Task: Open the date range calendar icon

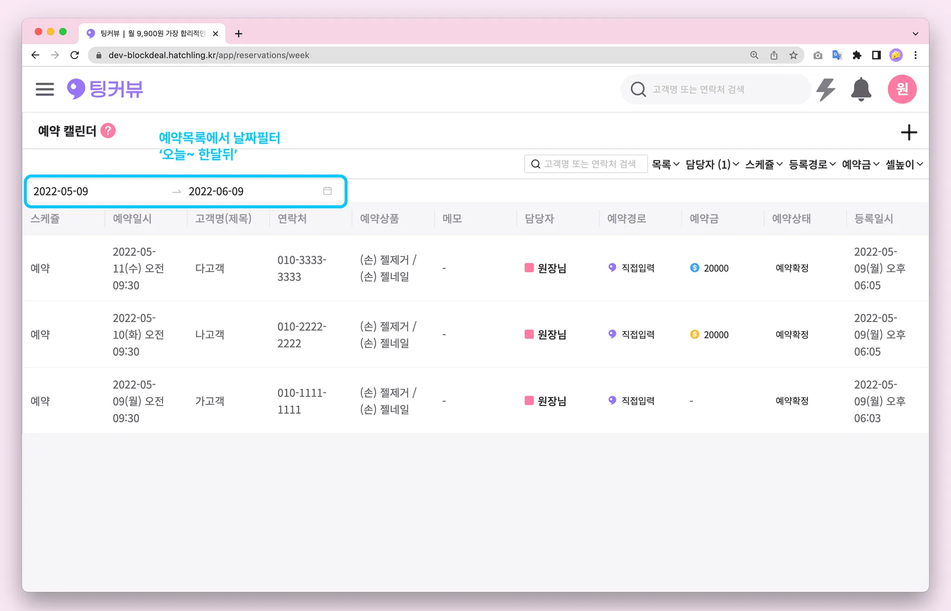Action: pos(327,191)
